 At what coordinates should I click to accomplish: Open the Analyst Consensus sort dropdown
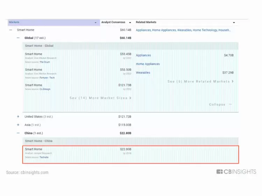click(130, 23)
